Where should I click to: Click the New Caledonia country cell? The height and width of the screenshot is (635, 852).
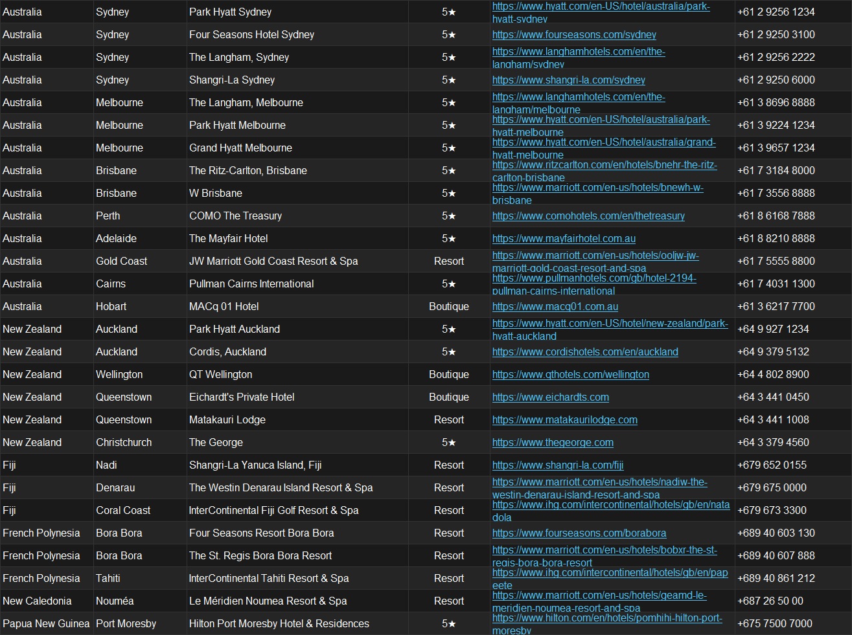tap(47, 601)
